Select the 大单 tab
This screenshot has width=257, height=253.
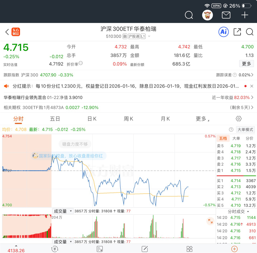point(236,138)
